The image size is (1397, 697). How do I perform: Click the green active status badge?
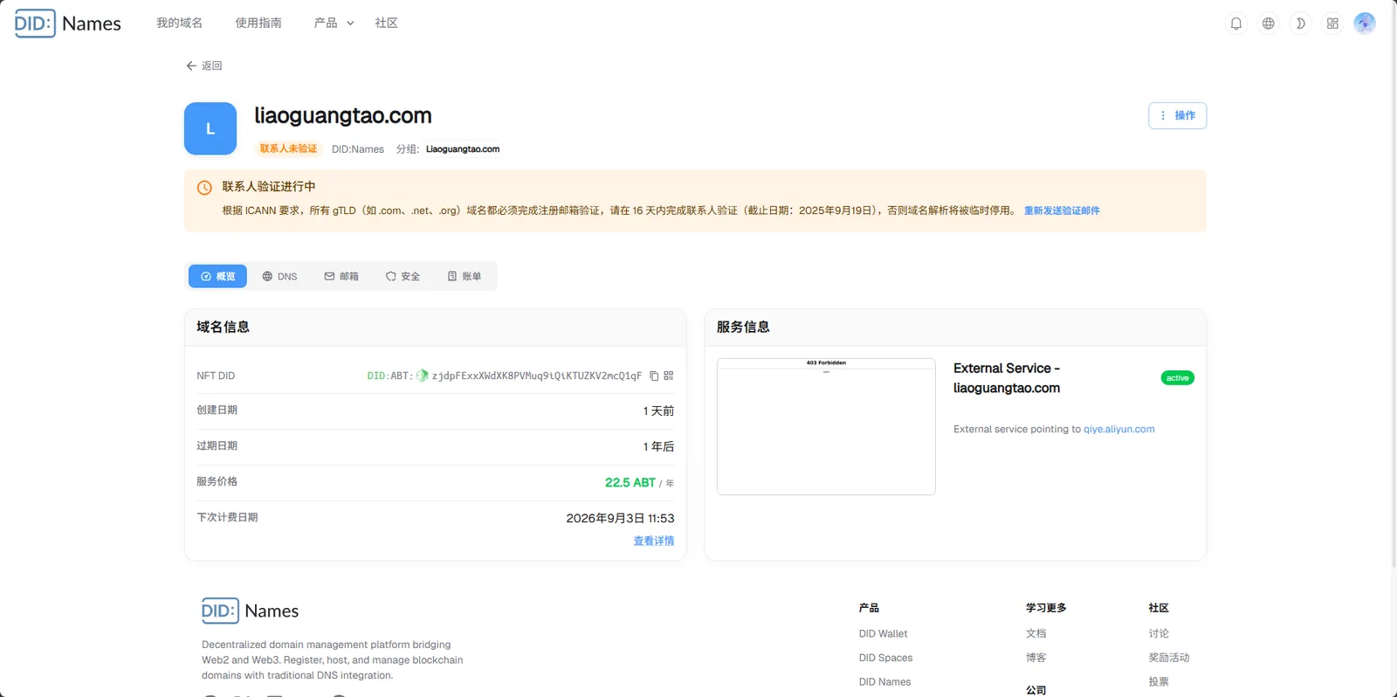1177,378
